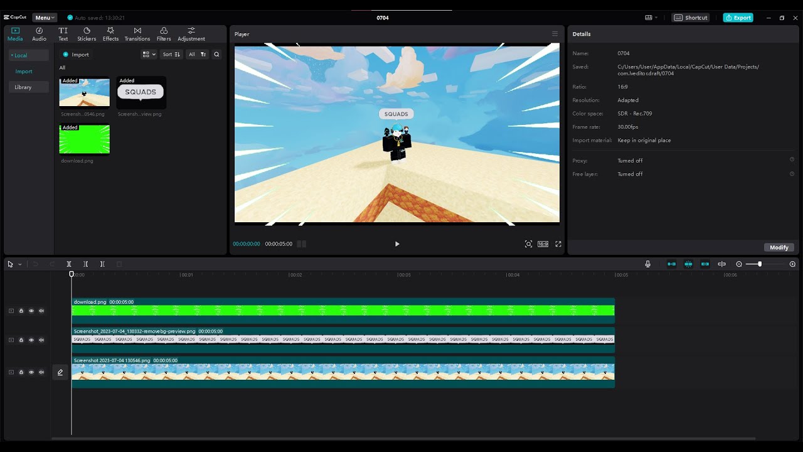803x452 pixels.
Task: Select the Media tab
Action: (15, 34)
